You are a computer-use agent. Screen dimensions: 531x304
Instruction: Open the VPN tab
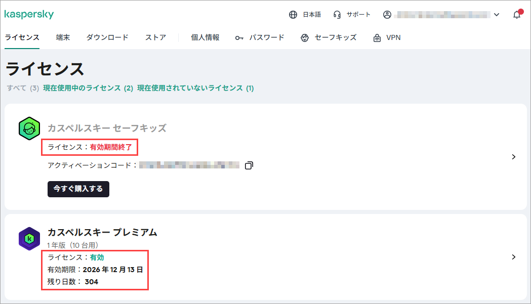(x=393, y=37)
